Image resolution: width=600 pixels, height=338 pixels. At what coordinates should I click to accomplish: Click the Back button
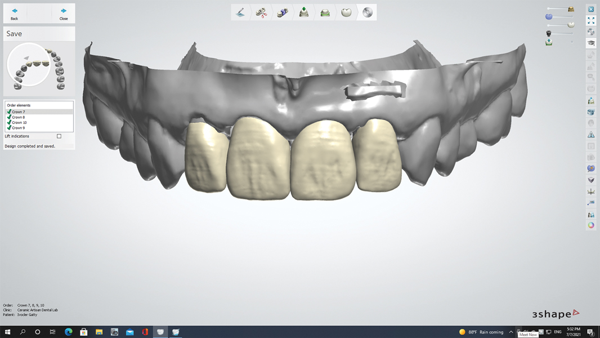[15, 14]
